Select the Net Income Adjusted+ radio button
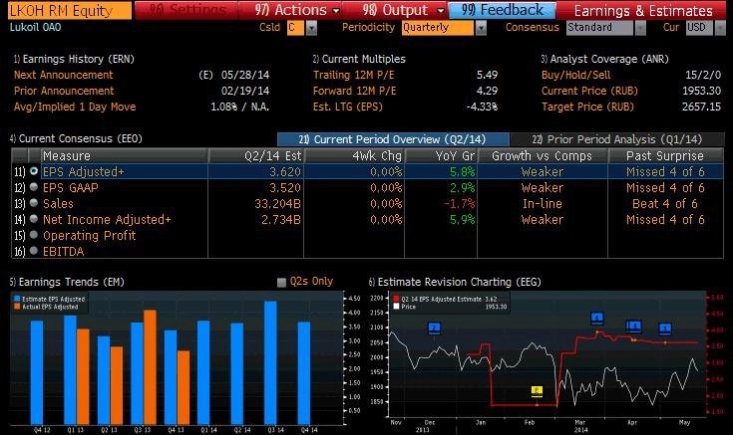The image size is (733, 435). tap(34, 219)
